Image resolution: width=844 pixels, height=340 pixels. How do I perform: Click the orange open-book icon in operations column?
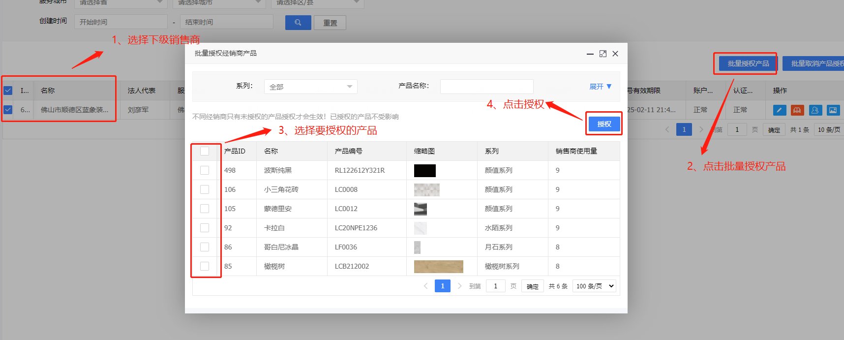point(797,110)
